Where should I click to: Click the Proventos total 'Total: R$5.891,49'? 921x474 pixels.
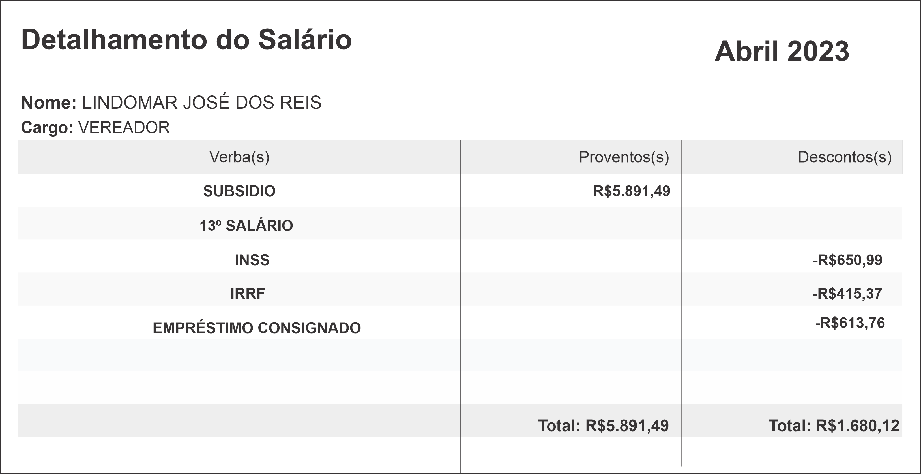click(x=603, y=426)
